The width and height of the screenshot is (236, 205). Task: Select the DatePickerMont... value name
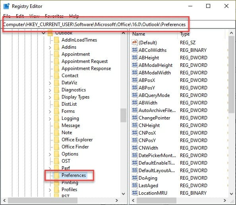pos(157,156)
